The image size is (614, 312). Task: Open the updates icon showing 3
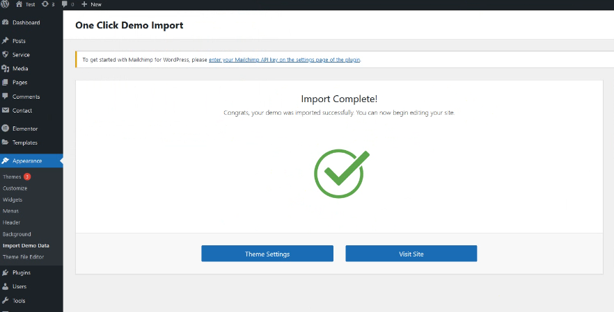coord(45,4)
